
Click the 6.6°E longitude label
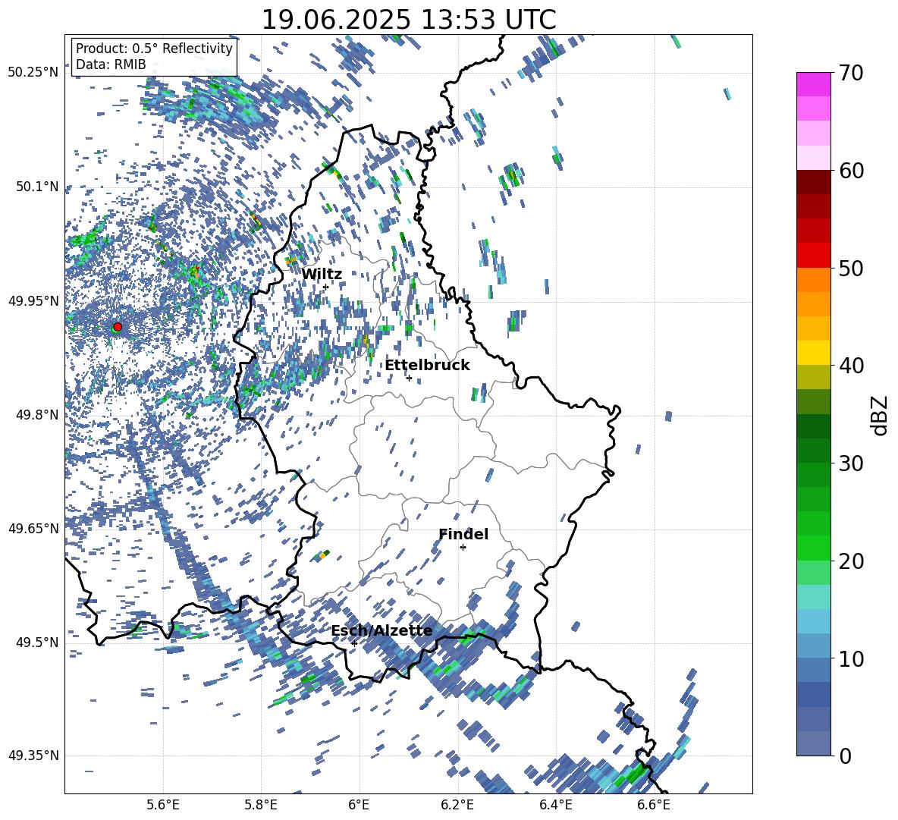click(x=654, y=805)
